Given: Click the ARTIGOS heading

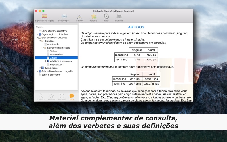Looking at the screenshot, I should click(x=136, y=27).
